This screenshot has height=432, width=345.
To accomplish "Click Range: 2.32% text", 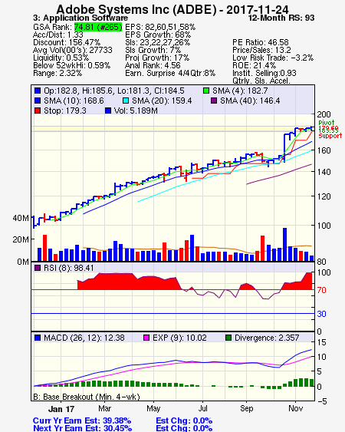I will [58, 74].
